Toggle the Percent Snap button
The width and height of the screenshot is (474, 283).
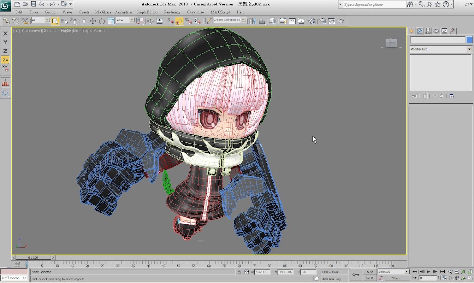coord(188,21)
